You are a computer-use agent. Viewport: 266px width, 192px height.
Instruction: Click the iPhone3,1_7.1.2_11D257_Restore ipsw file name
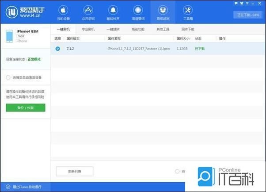pos(139,49)
